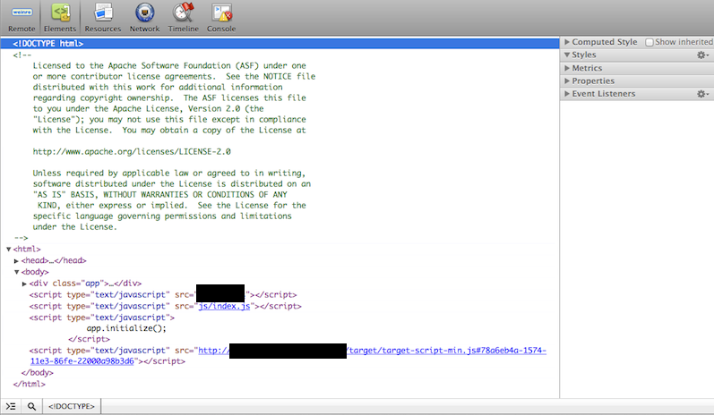This screenshot has width=714, height=415.
Task: Click the comment closing --> marker
Action: pyautogui.click(x=21, y=238)
